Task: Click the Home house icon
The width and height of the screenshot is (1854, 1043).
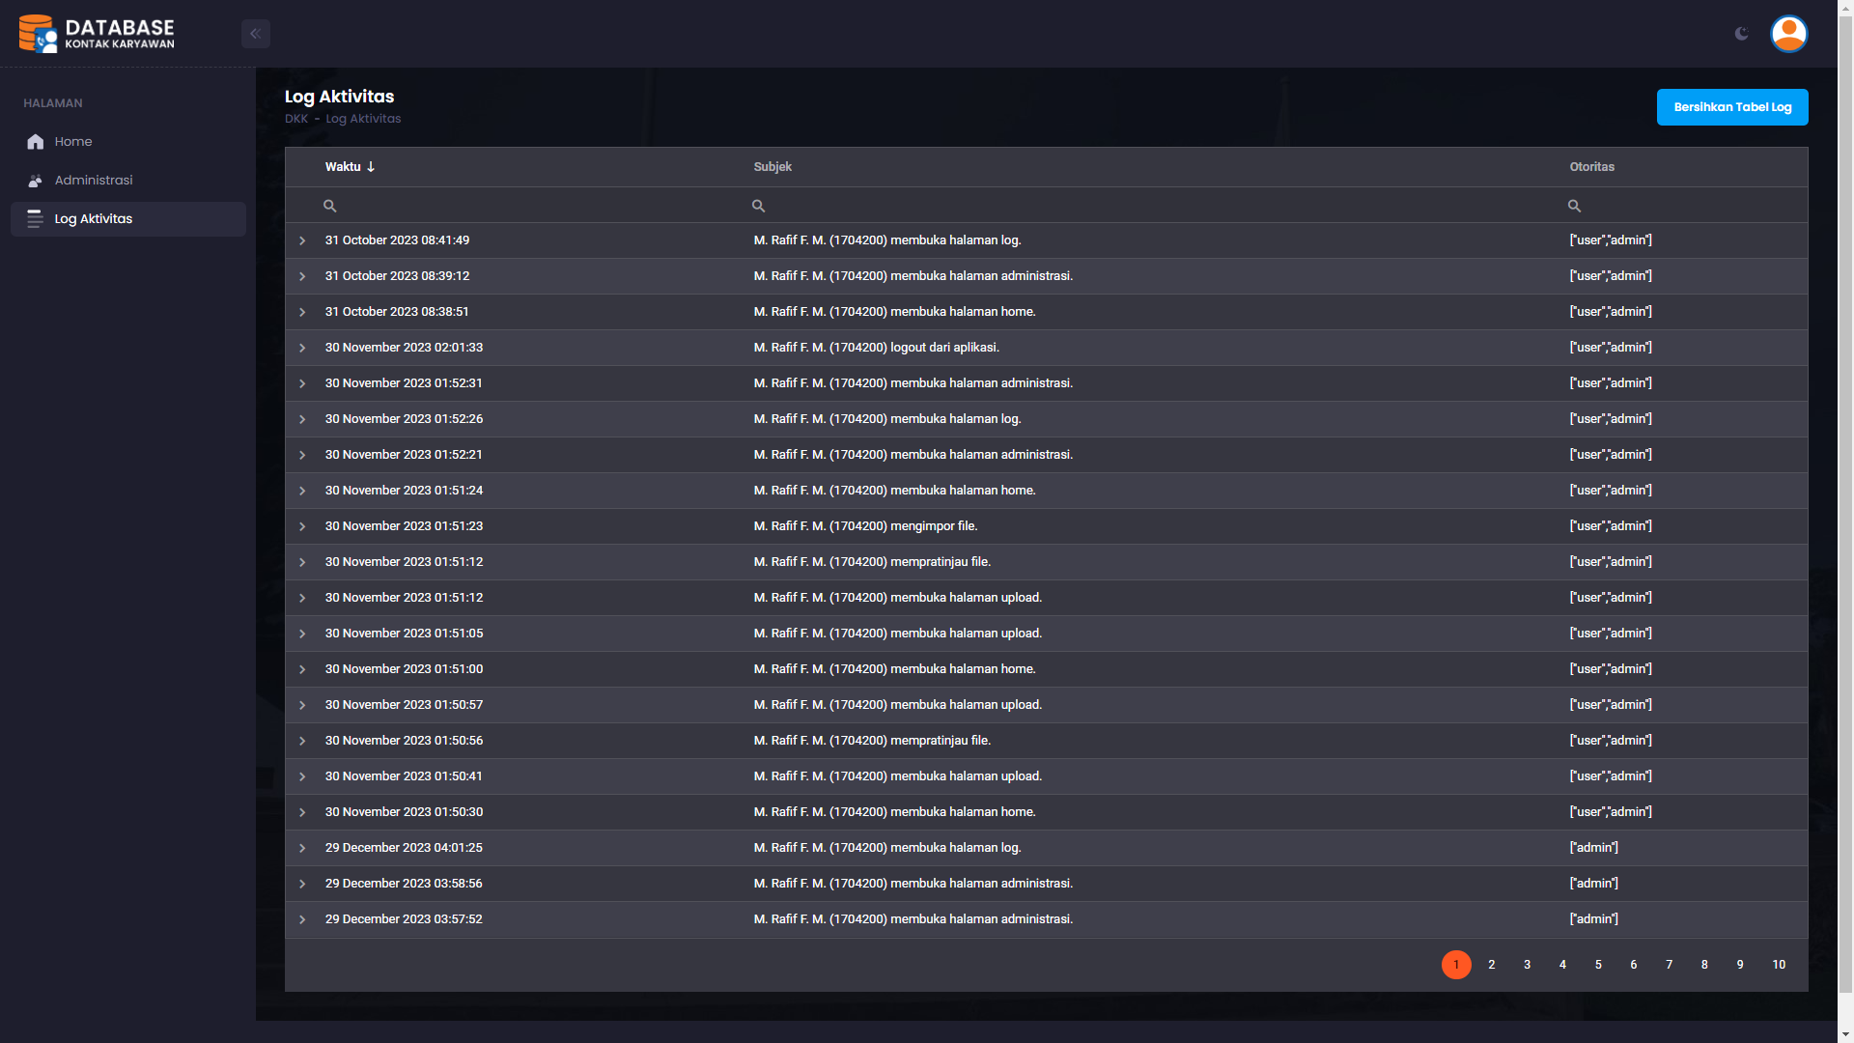Action: click(x=36, y=142)
